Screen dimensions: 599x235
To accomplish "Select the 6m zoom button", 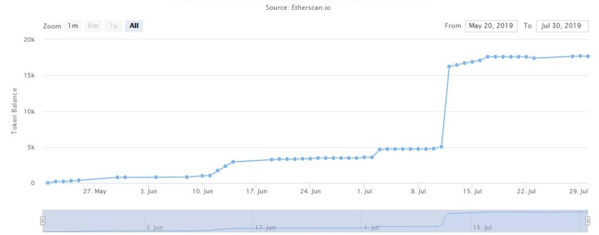I will click(x=93, y=26).
